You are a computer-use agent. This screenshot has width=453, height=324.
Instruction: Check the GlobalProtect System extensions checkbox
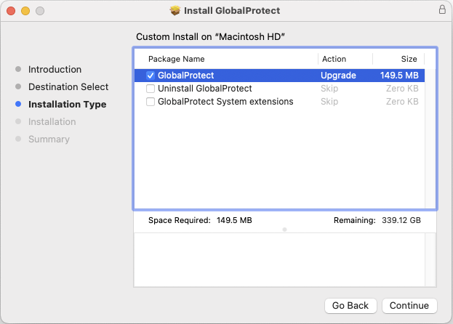[x=151, y=102]
